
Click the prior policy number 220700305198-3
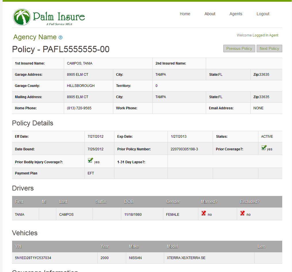click(x=184, y=149)
